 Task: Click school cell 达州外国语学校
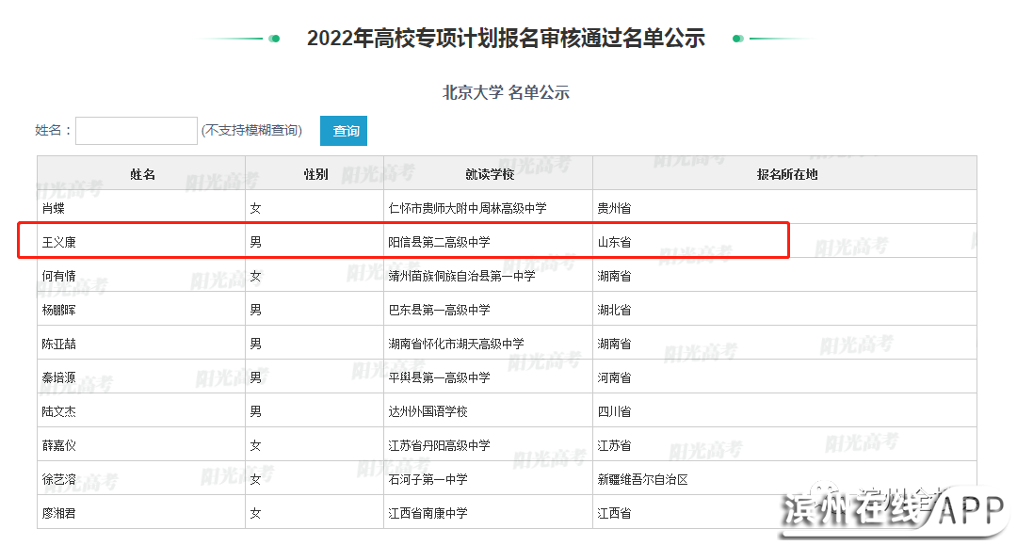pos(428,411)
